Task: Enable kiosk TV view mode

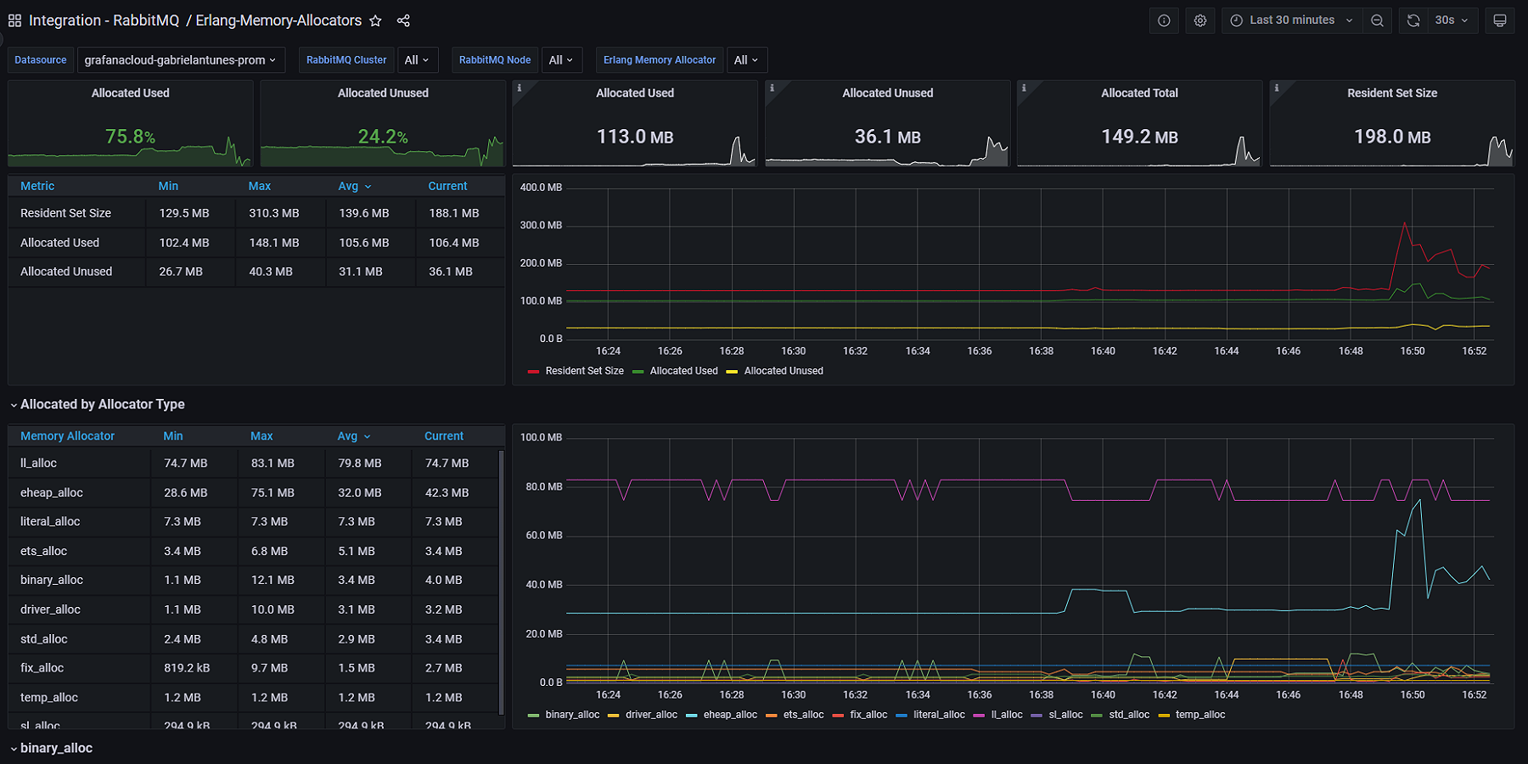Action: click(1500, 20)
